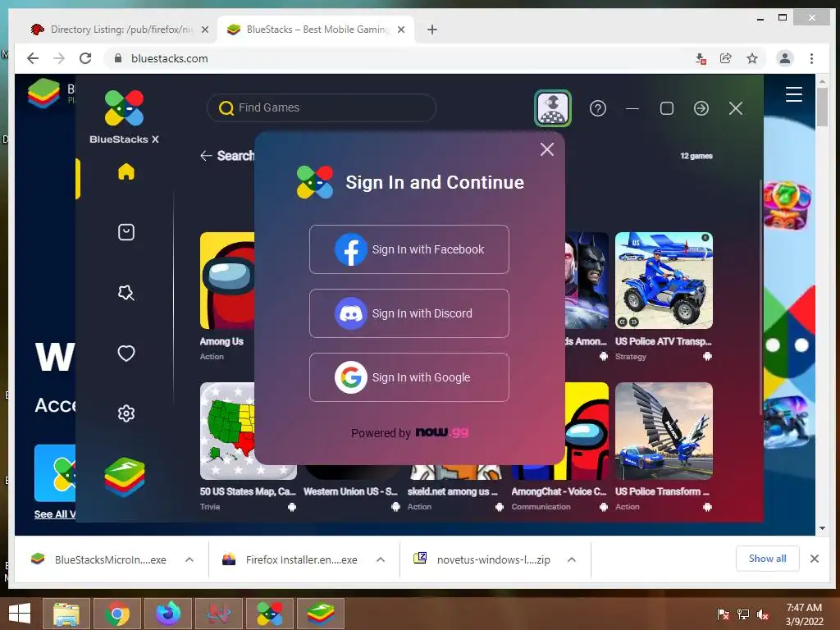Switch to the BlueStacks browser tab

click(317, 30)
